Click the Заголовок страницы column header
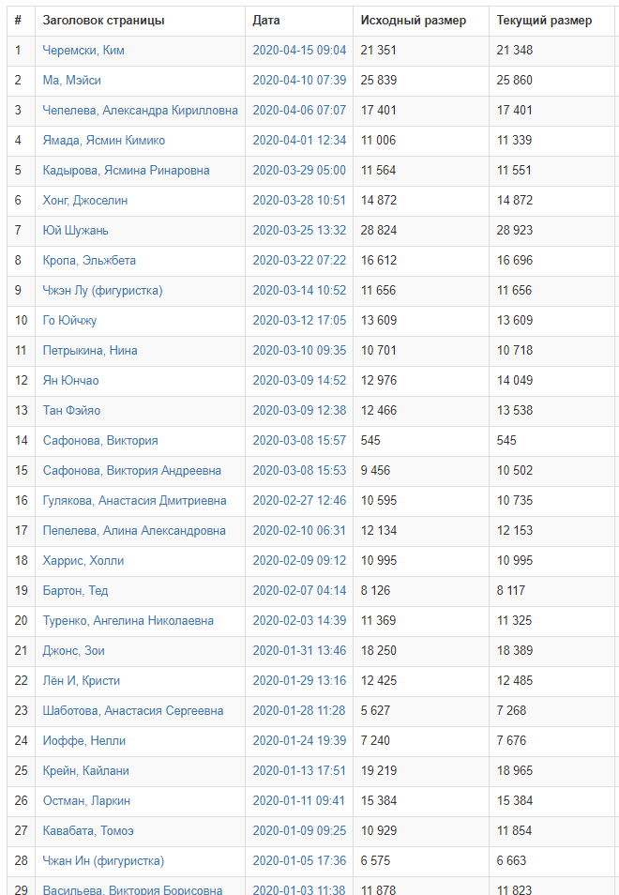Image resolution: width=619 pixels, height=895 pixels. pyautogui.click(x=103, y=21)
